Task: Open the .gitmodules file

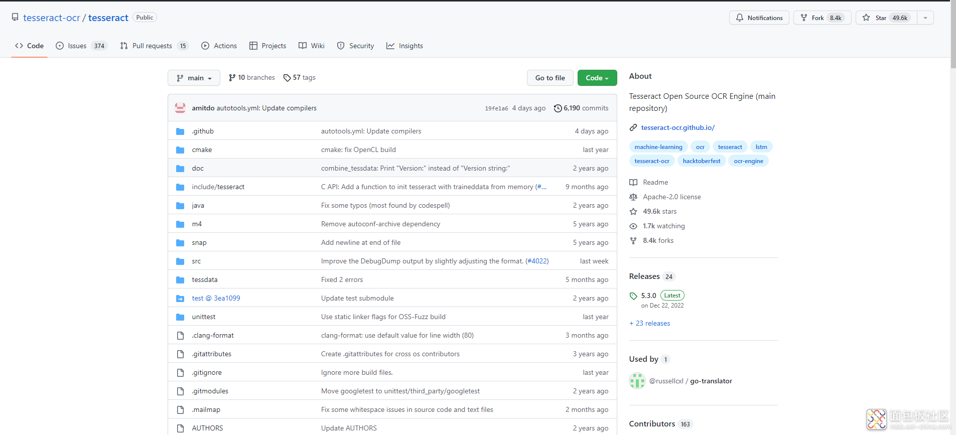Action: pyautogui.click(x=210, y=391)
